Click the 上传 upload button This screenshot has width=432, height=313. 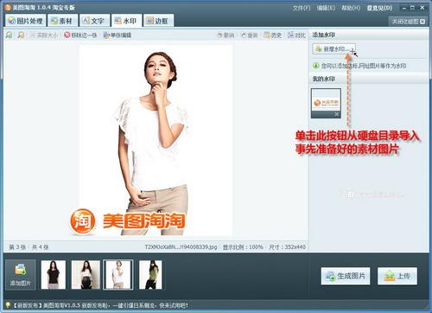[397, 276]
